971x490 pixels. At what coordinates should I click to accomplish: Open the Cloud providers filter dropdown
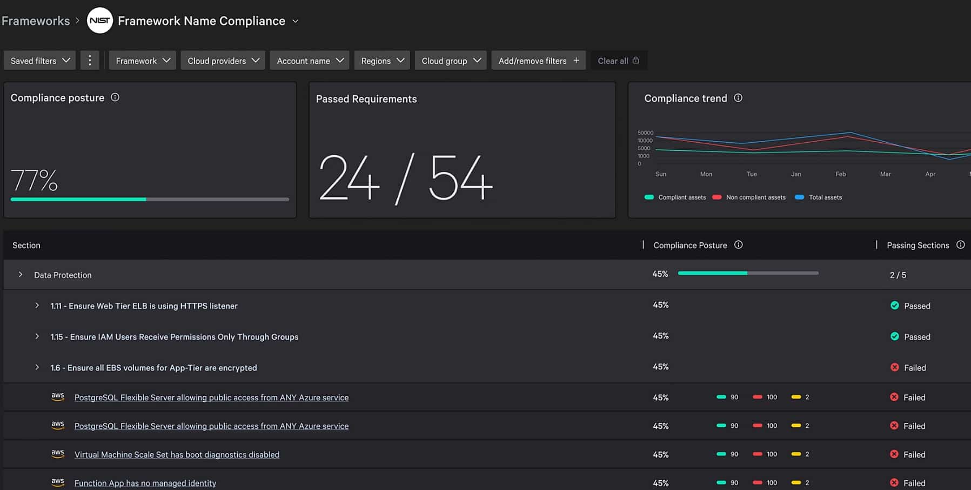pos(223,61)
